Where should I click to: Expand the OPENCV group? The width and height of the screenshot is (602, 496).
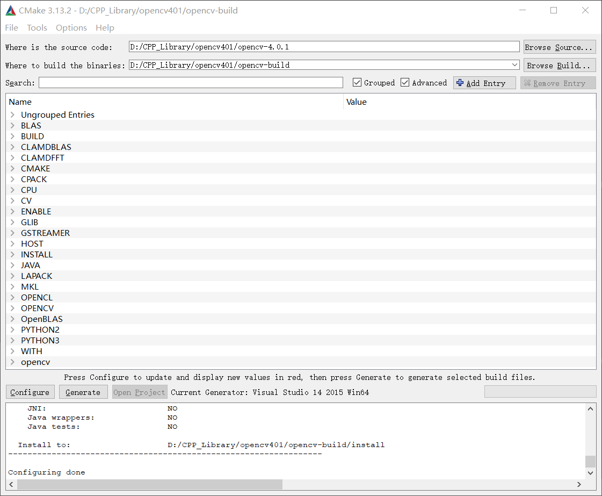[12, 308]
